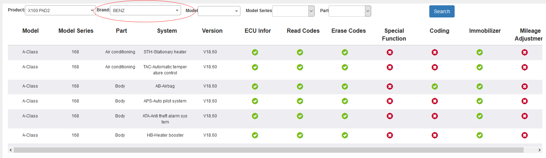Click the Model Series column header

76,31
